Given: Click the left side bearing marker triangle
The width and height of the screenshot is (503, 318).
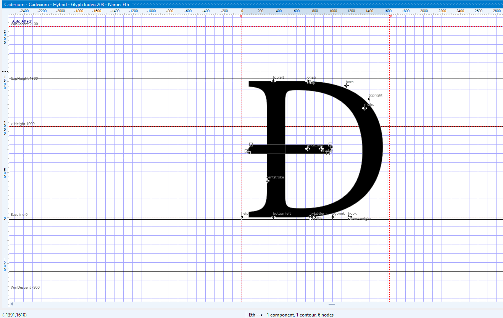Looking at the screenshot, I should 241,16.
